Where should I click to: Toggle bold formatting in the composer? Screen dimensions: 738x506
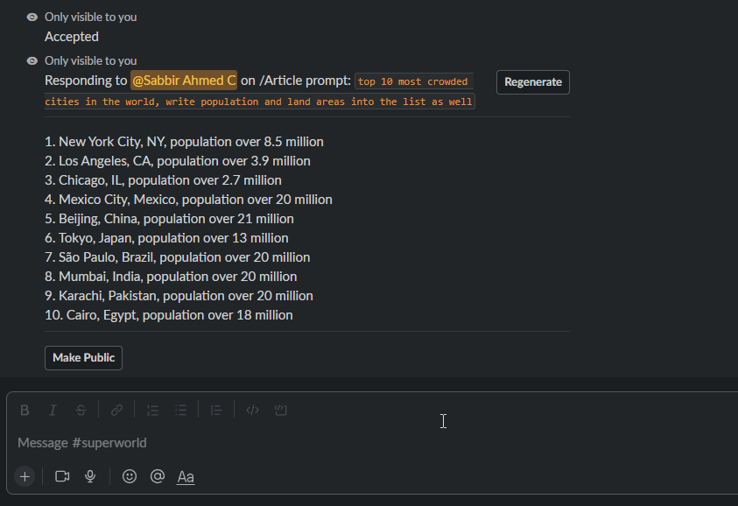pos(25,410)
